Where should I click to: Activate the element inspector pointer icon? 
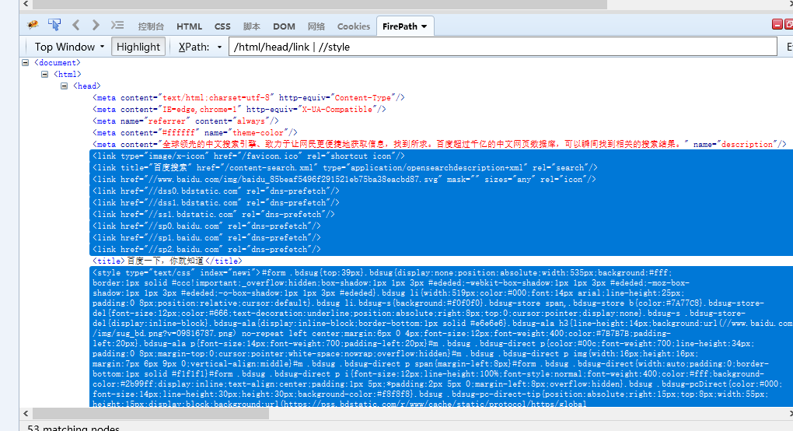54,24
